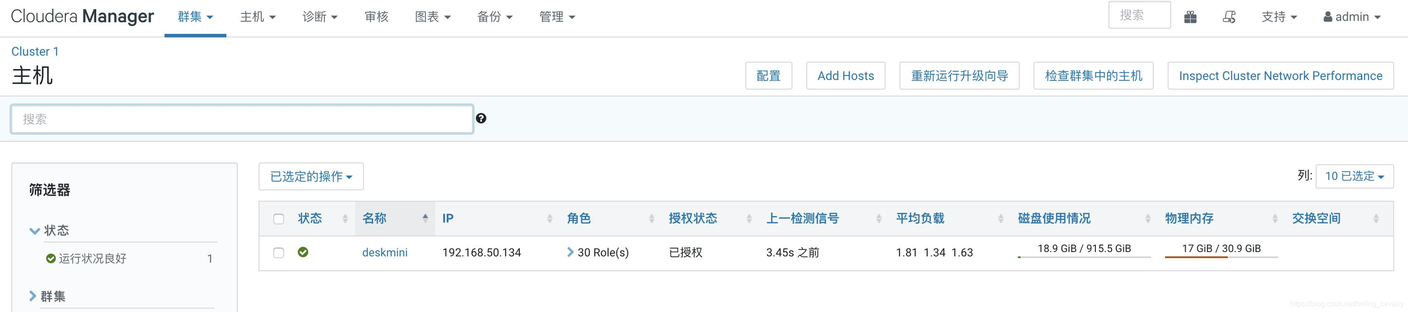1408x312 pixels.
Task: Tick the select-all hosts checkbox in header
Action: (279, 219)
